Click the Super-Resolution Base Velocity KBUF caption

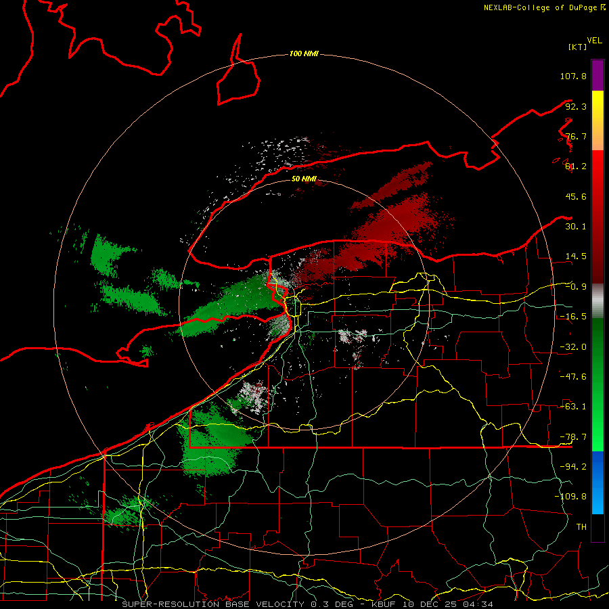click(x=307, y=604)
